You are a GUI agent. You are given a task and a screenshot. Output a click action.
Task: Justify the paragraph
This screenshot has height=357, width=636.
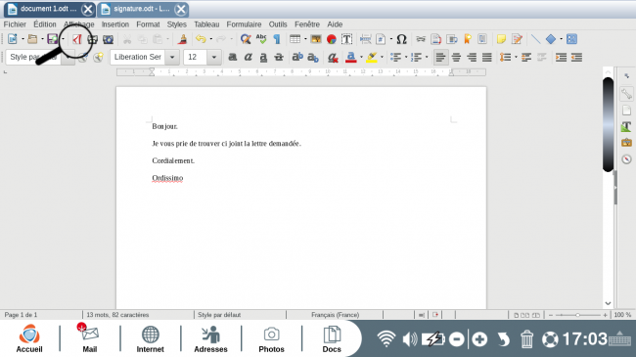(x=487, y=57)
